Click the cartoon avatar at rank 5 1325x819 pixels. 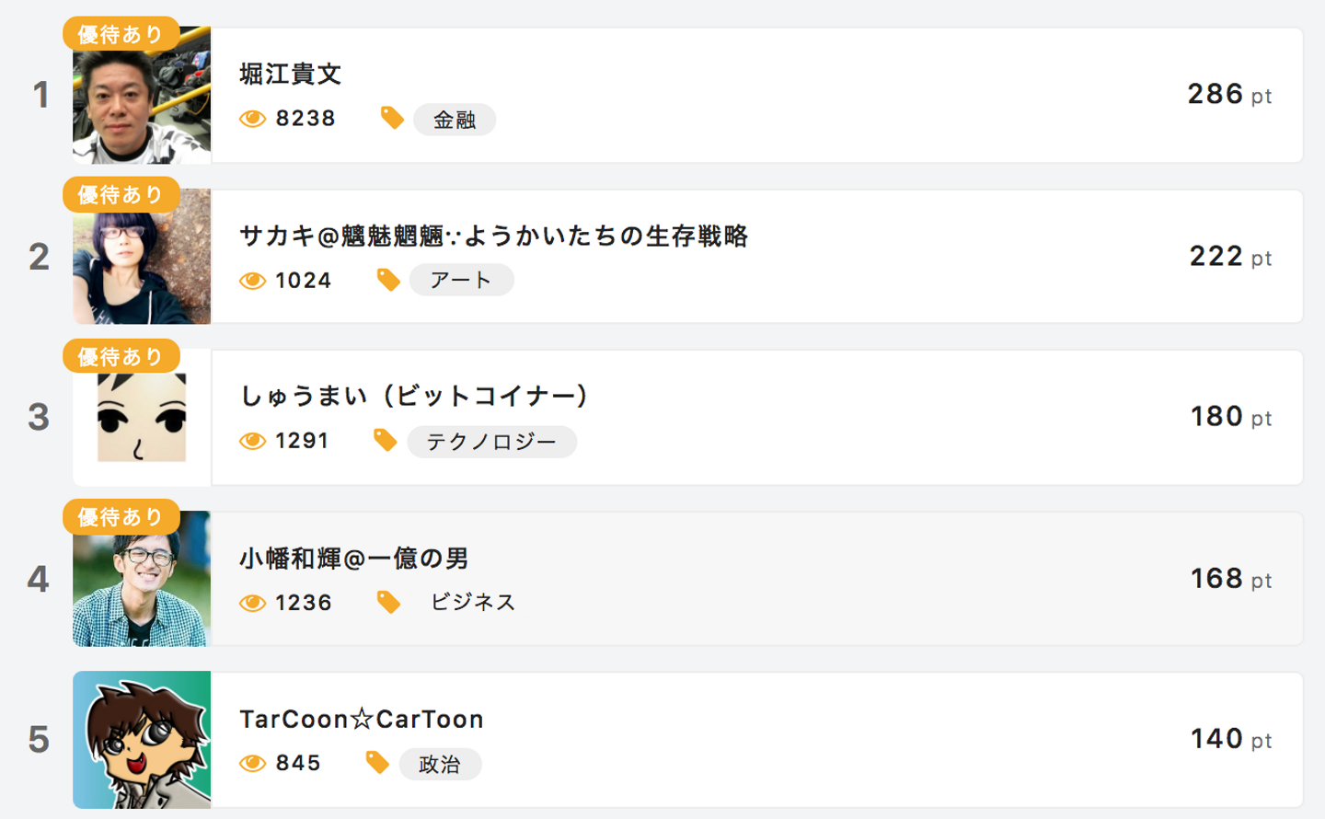click(x=142, y=740)
